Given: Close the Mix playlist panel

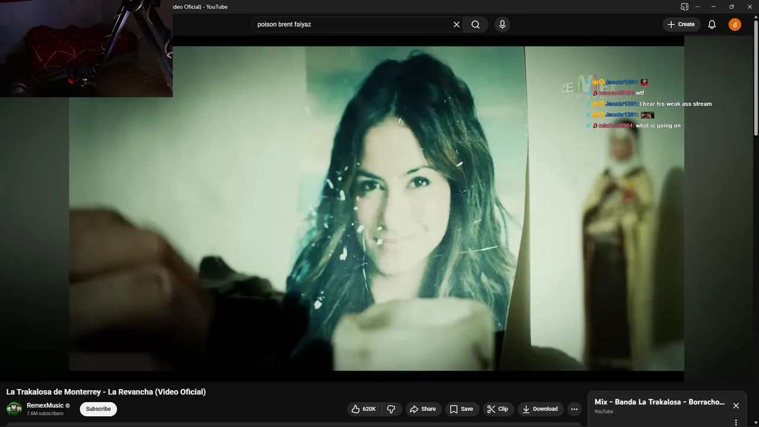Looking at the screenshot, I should pyautogui.click(x=736, y=406).
